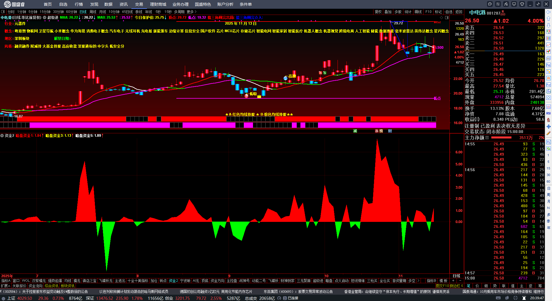
Task: Toggle 复权 price adjustment button
Action: tap(378, 12)
